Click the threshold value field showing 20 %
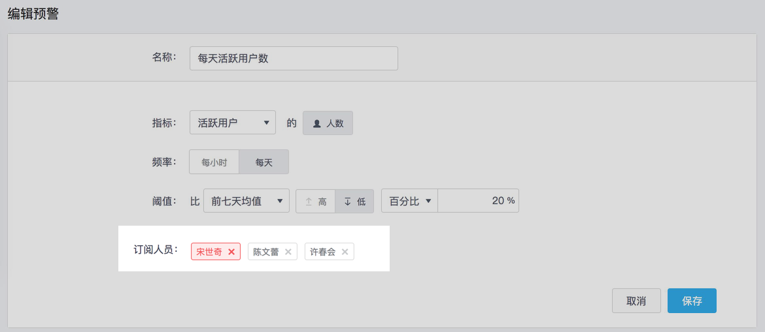Viewport: 765px width, 332px height. (x=478, y=201)
